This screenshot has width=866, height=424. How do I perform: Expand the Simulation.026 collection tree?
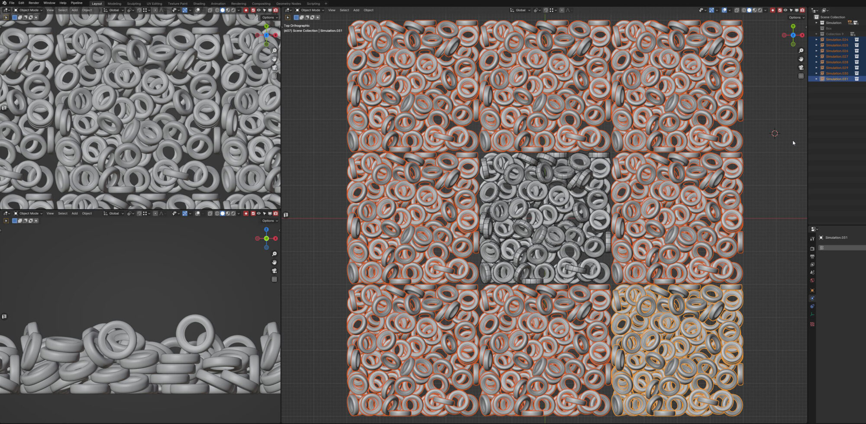(817, 51)
